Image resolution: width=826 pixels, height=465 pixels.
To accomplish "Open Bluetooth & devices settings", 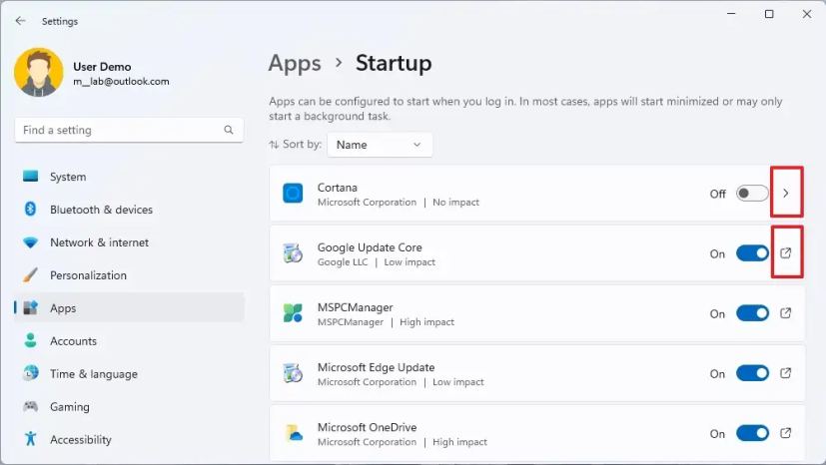I will point(101,210).
